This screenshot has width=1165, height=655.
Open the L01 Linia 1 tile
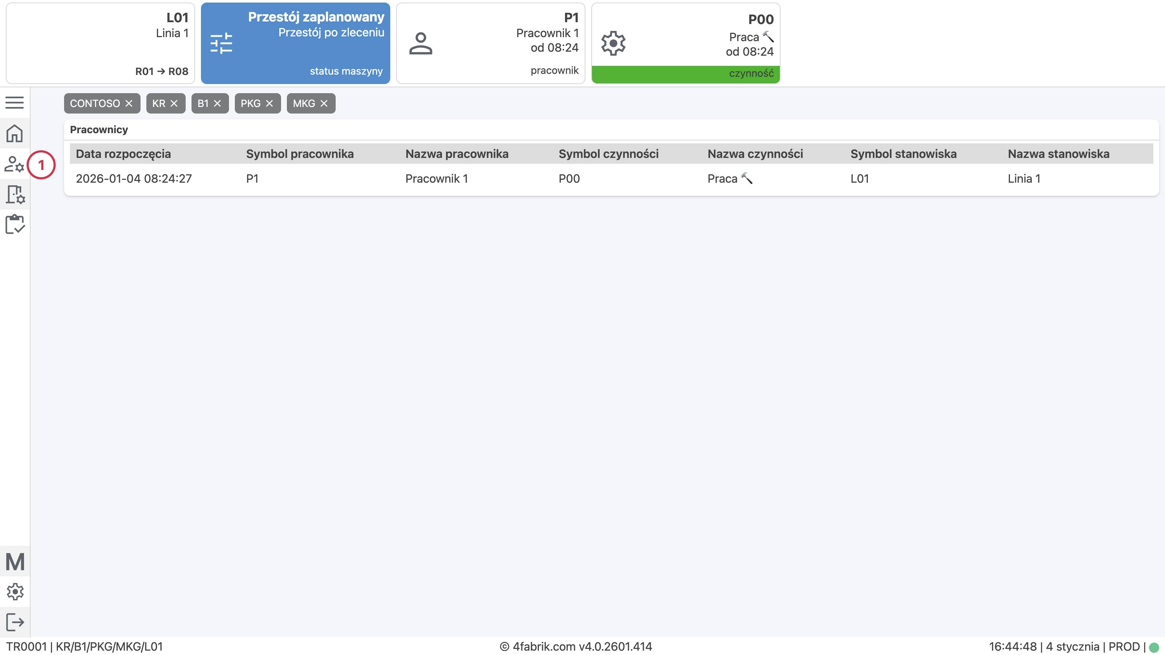coord(100,43)
